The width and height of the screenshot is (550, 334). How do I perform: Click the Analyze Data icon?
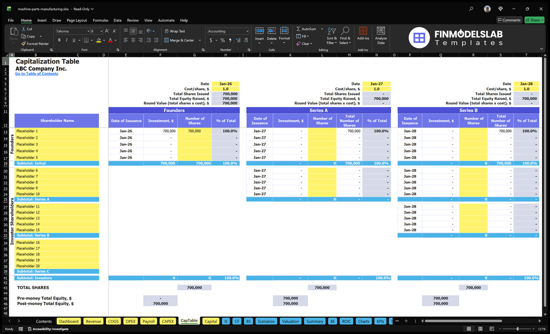(381, 31)
